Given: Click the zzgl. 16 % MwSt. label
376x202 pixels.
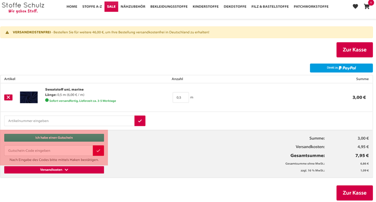Looking at the screenshot, I should click(312, 170).
